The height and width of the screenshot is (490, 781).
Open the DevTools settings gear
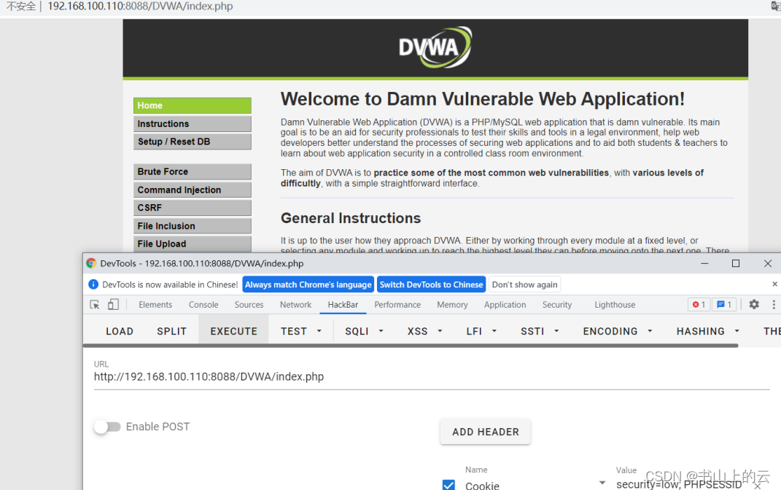754,304
